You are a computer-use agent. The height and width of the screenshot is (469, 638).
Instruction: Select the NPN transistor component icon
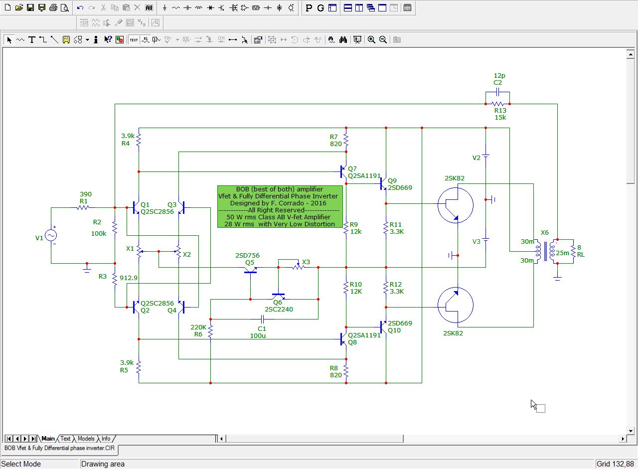tap(222, 8)
